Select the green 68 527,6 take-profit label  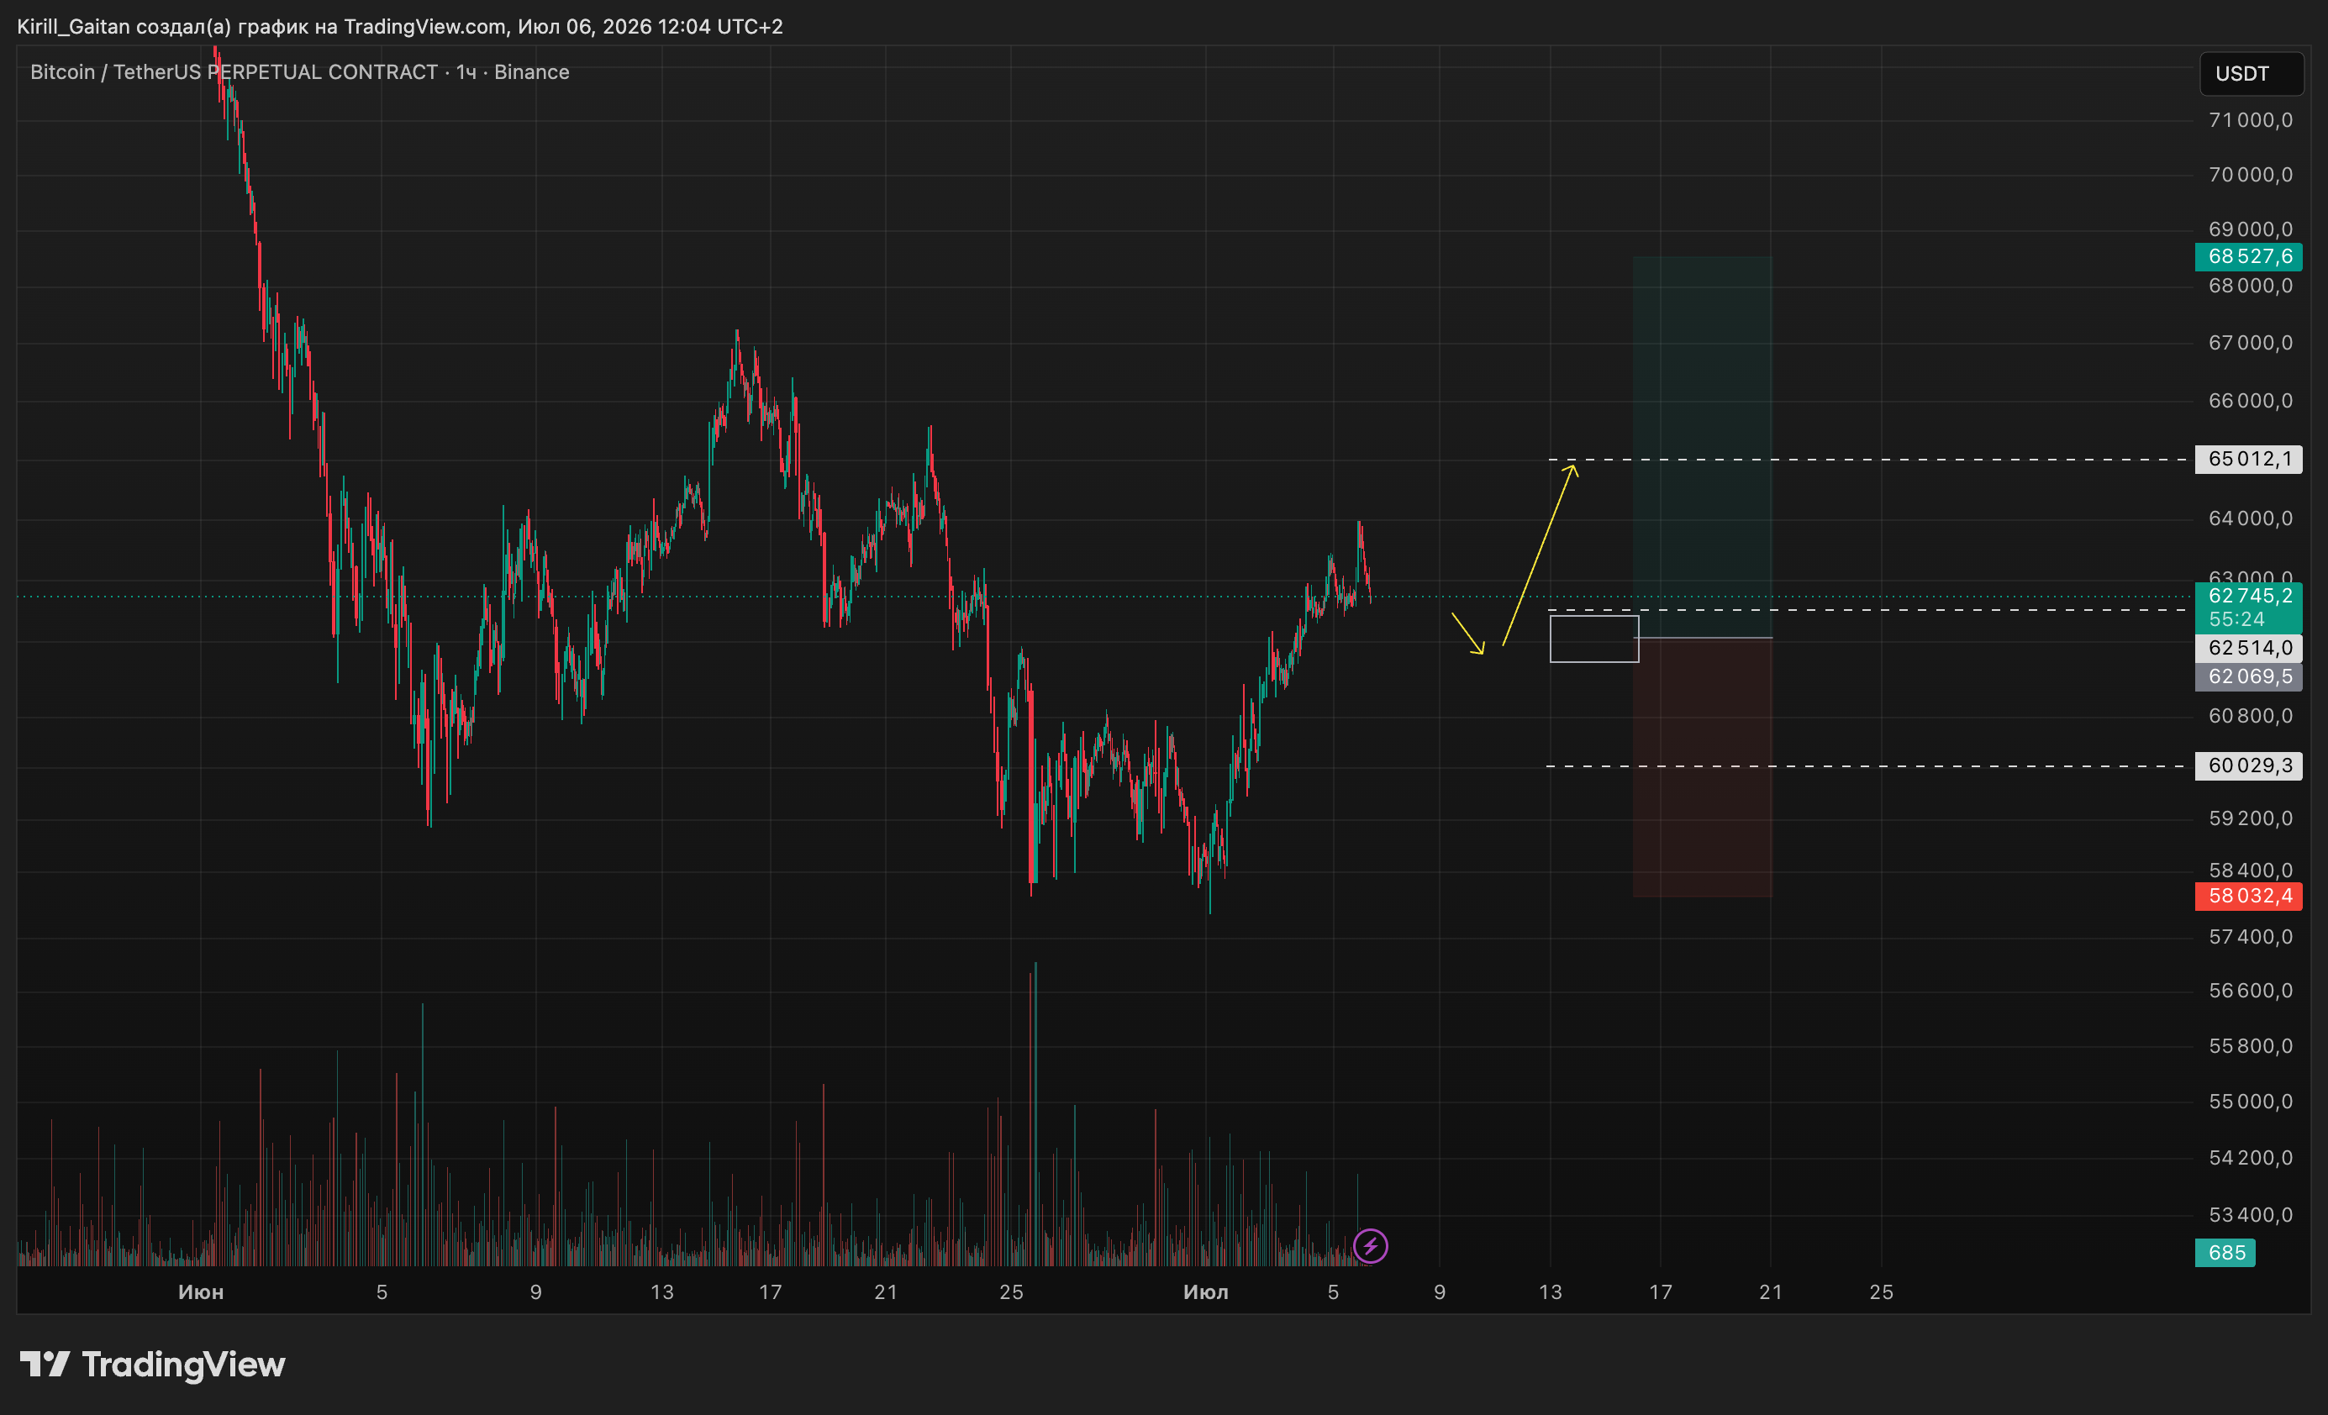click(x=2249, y=257)
